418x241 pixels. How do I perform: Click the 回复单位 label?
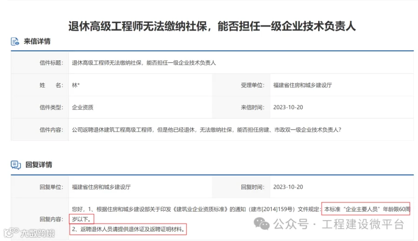click(x=52, y=187)
